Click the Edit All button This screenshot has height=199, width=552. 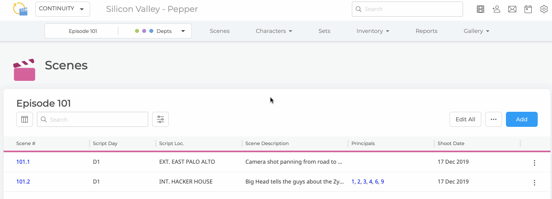click(x=465, y=119)
